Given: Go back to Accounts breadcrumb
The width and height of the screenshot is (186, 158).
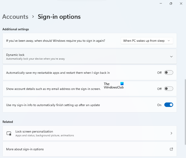Looking at the screenshot, I should coord(15,16).
